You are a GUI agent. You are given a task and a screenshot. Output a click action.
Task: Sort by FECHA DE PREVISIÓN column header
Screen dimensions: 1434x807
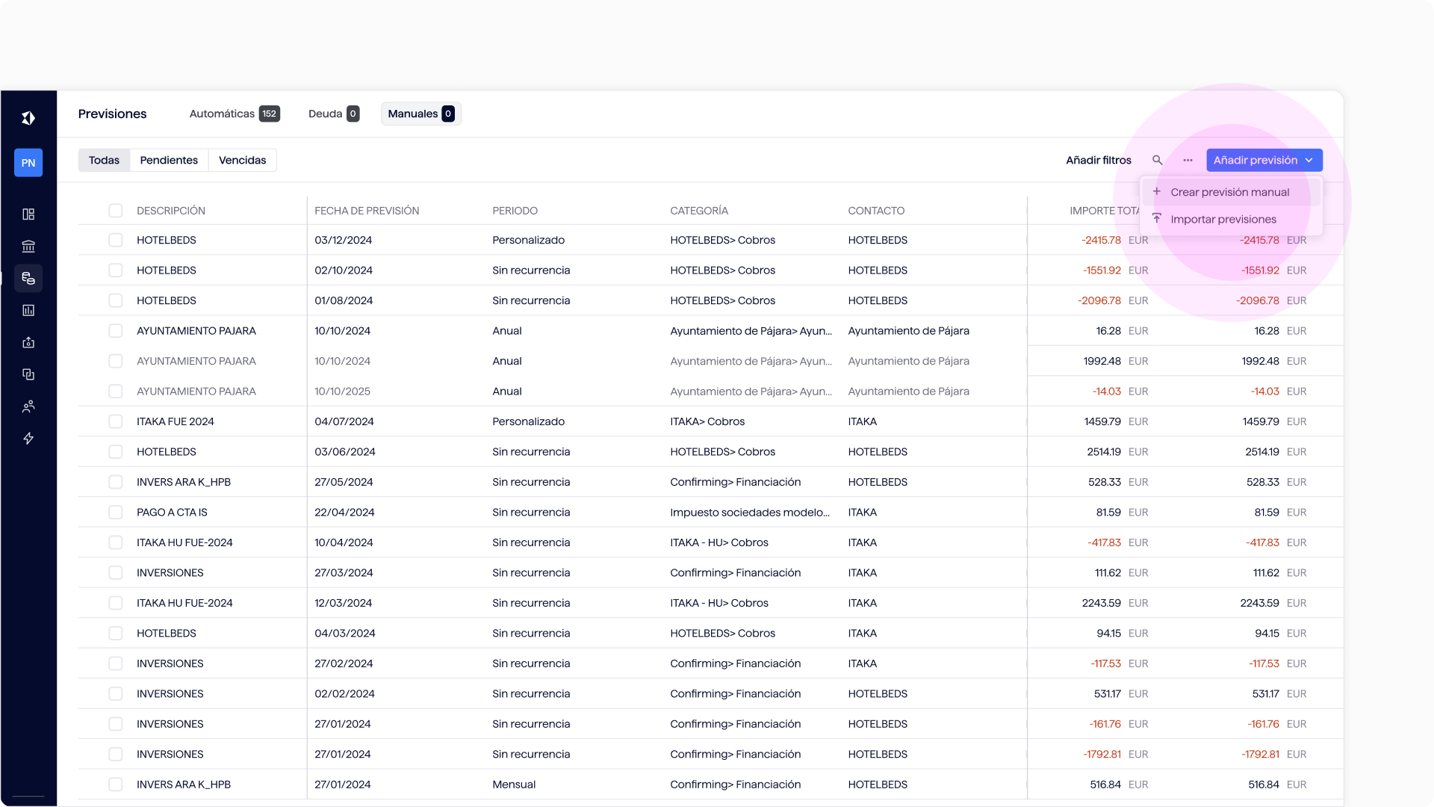(367, 211)
